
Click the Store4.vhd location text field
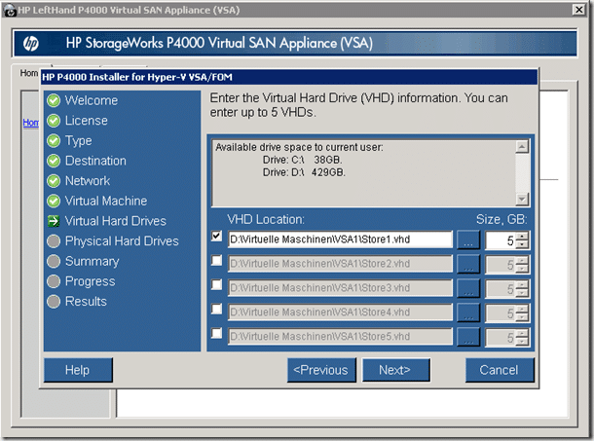(x=340, y=312)
